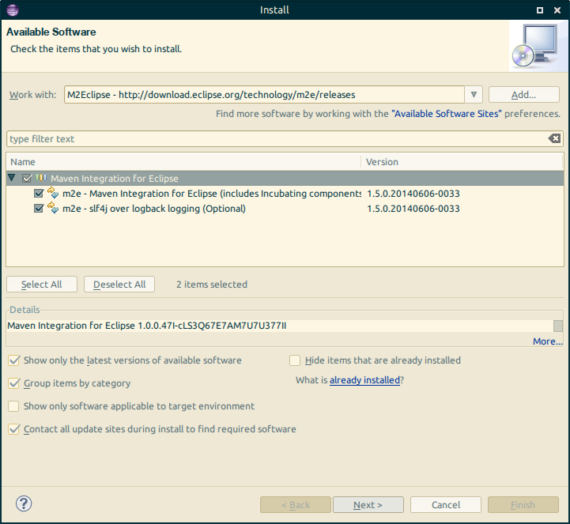570x524 pixels.
Task: Click the Add... repository button
Action: (523, 95)
